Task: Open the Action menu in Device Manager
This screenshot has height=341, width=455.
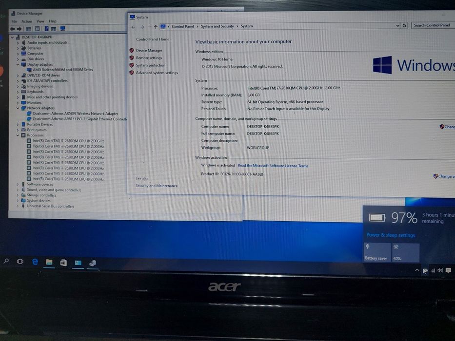Action: 27,21
